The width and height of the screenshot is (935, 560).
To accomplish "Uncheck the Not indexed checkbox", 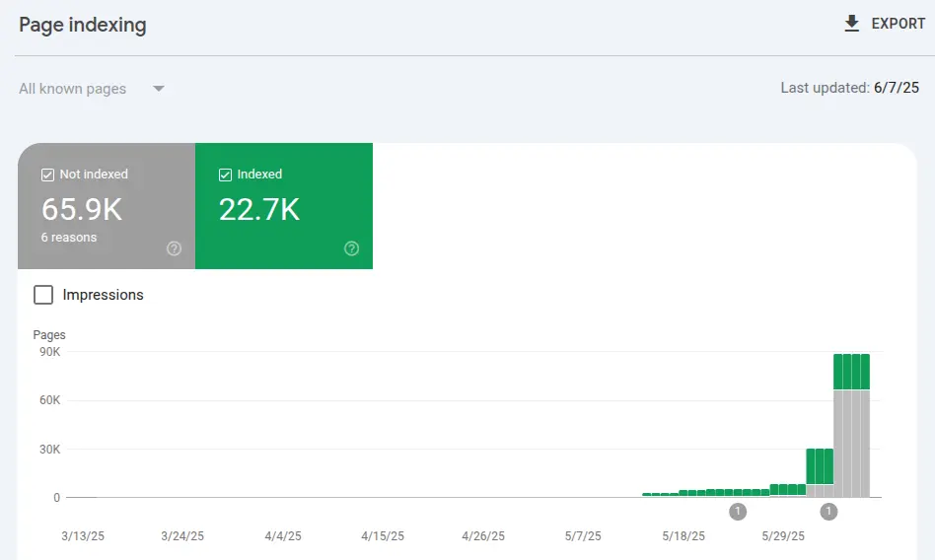I will point(47,175).
